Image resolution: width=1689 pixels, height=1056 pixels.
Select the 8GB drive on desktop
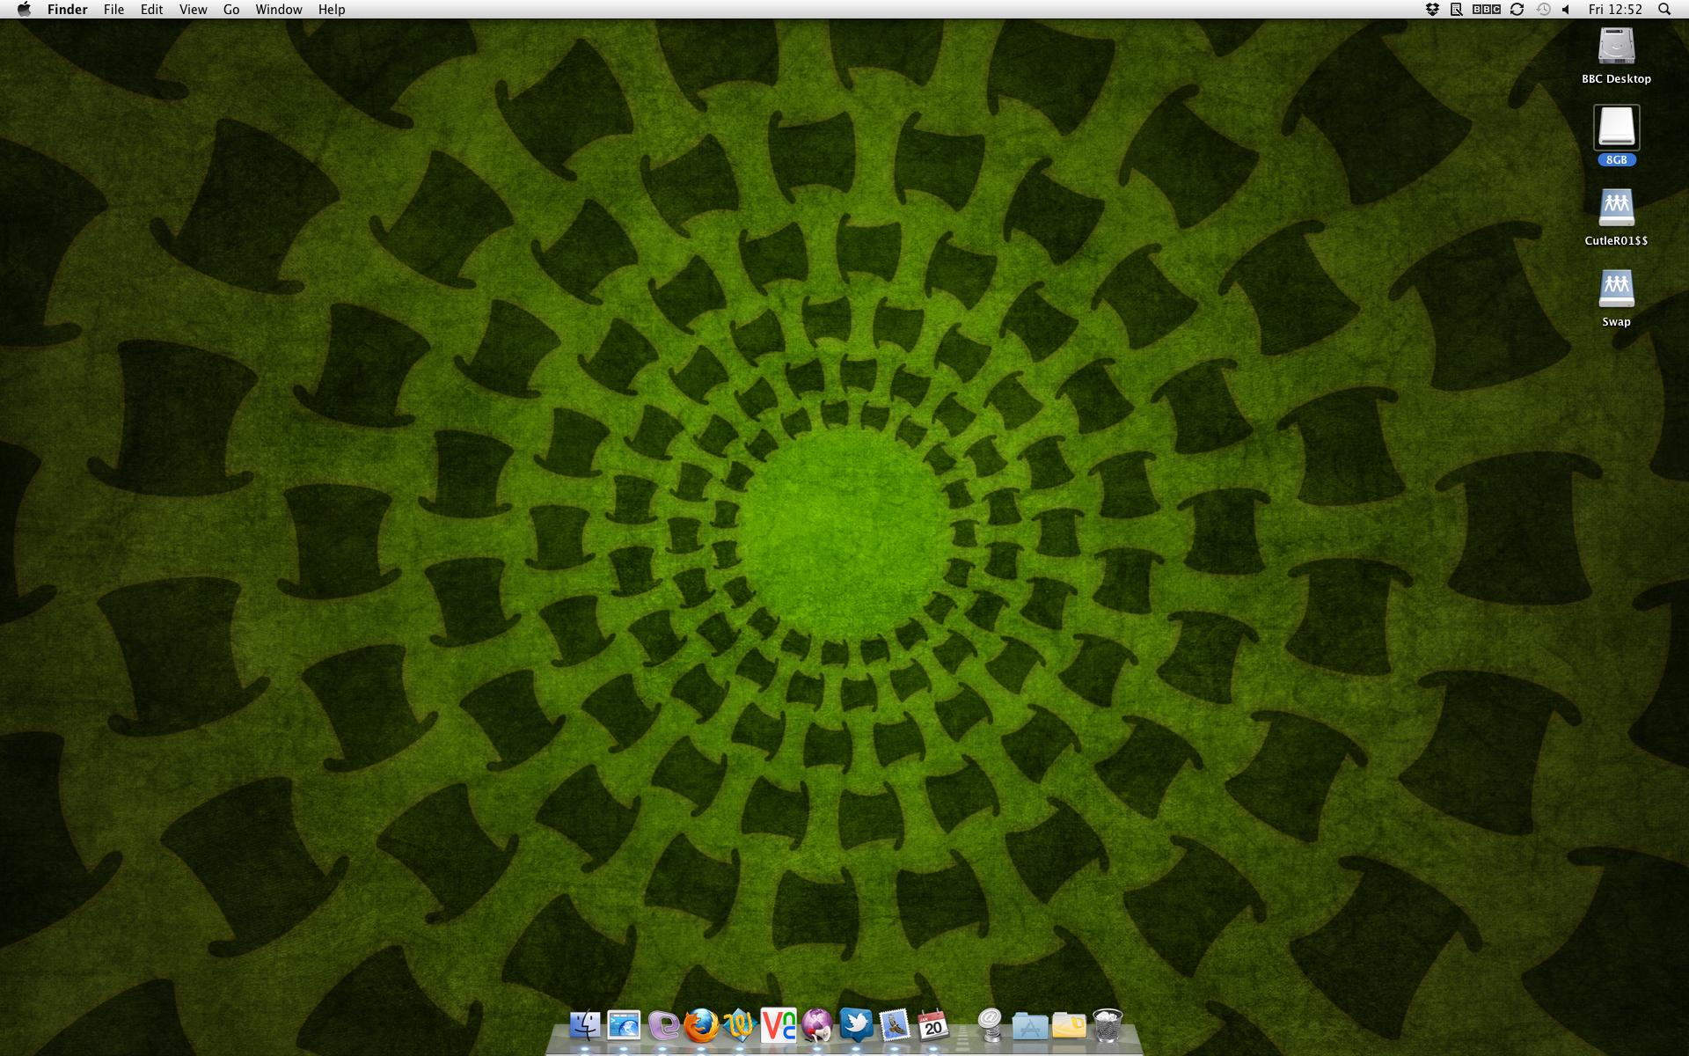(1616, 128)
